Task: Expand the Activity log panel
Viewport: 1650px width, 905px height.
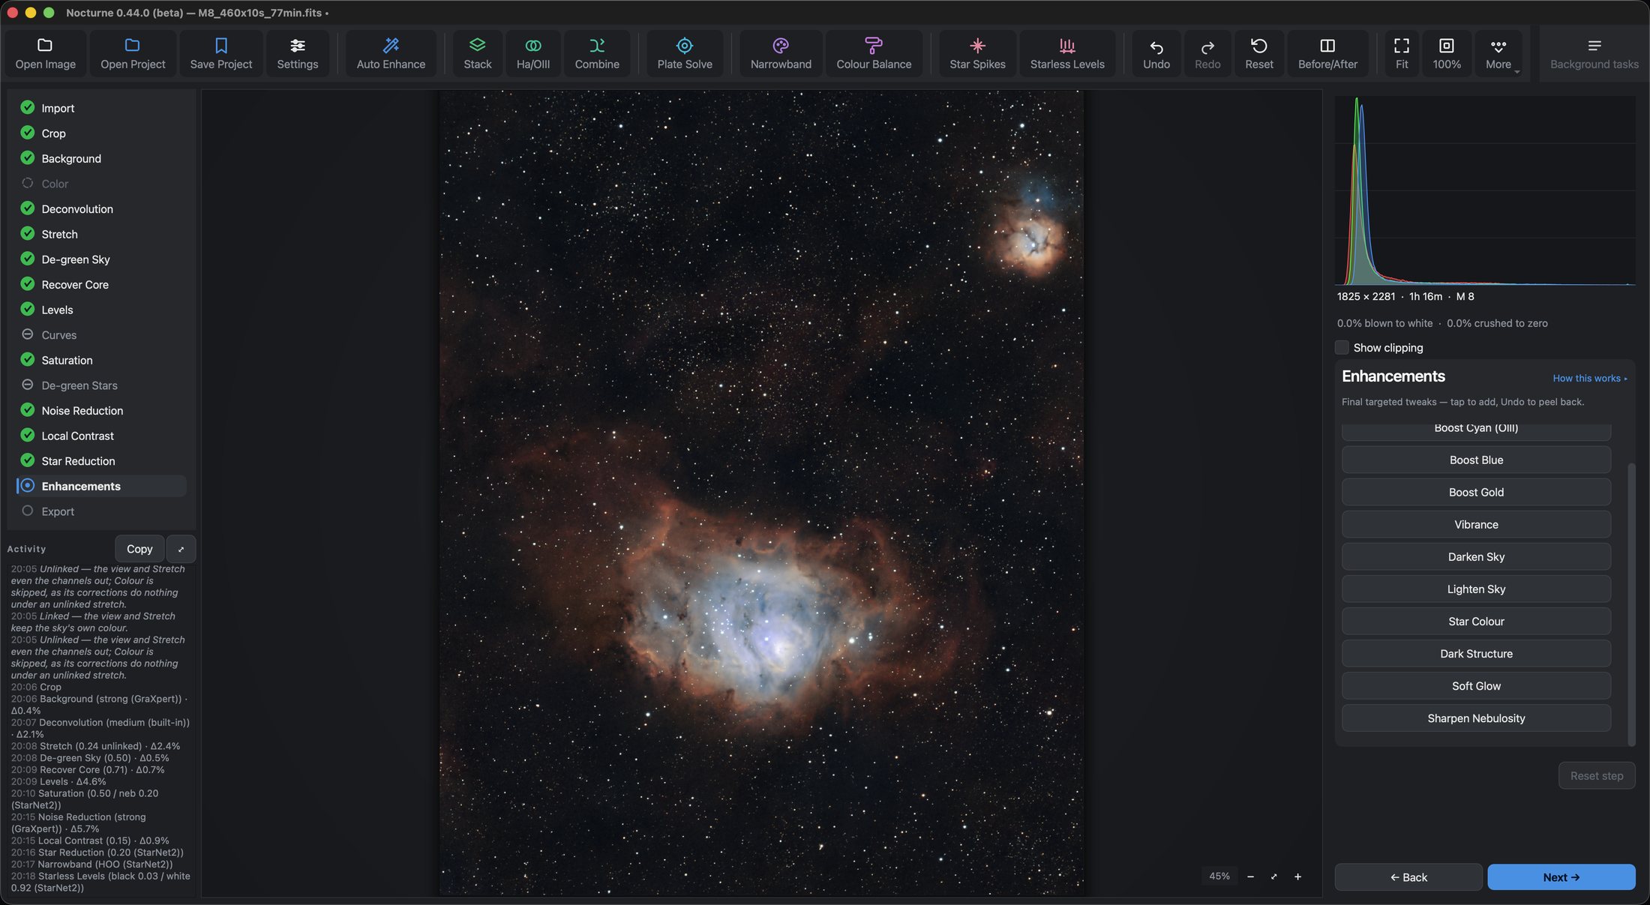Action: (x=181, y=549)
